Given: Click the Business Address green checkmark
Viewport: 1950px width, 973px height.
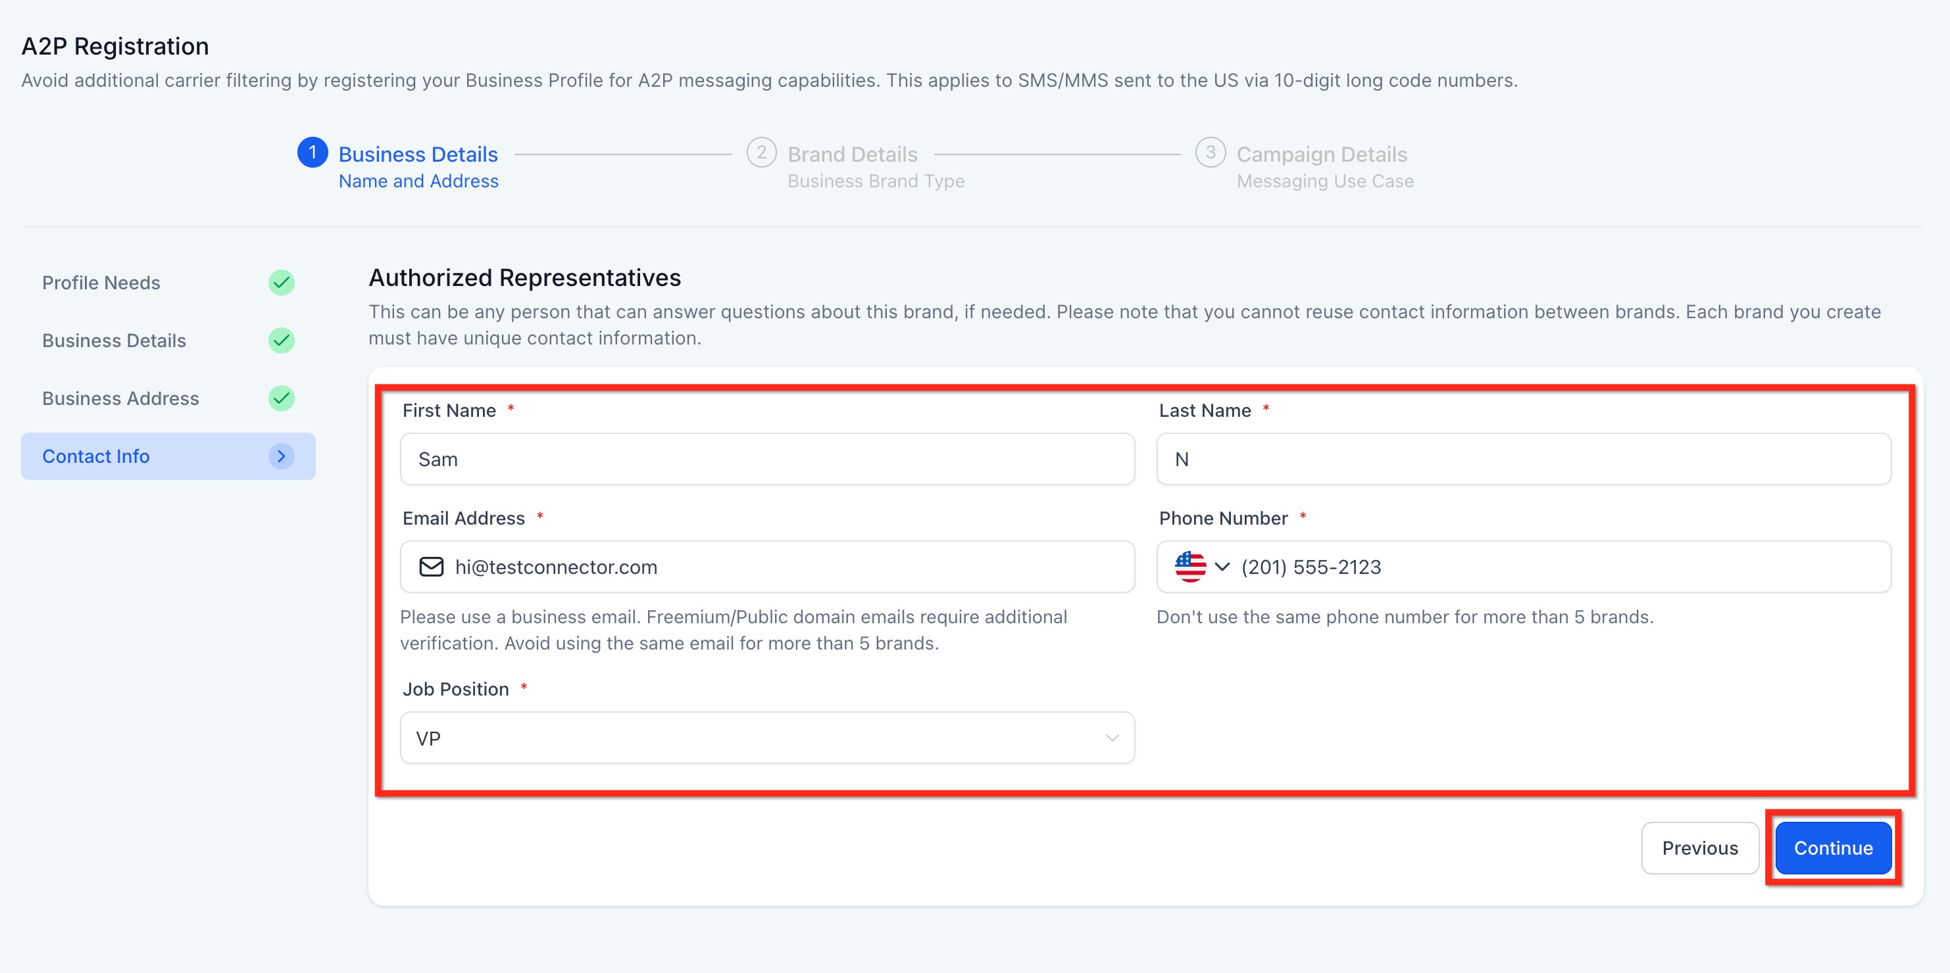Looking at the screenshot, I should (282, 399).
